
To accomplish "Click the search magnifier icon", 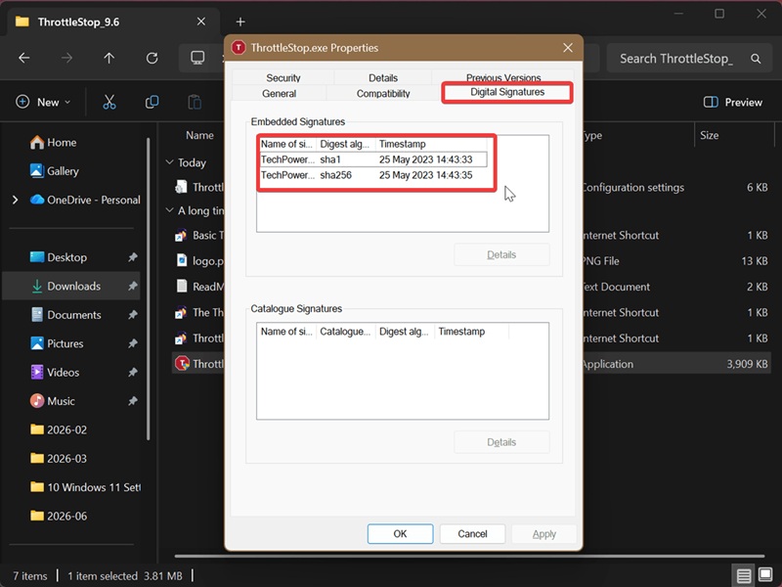I will 756,59.
